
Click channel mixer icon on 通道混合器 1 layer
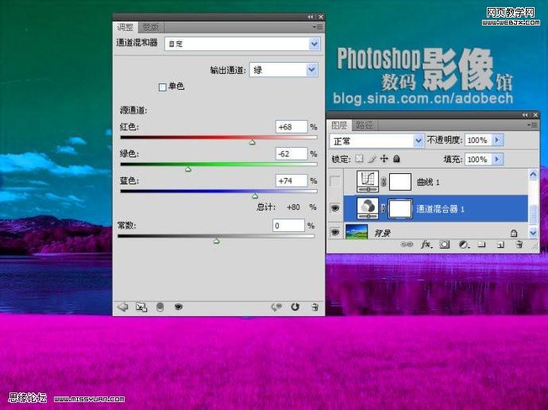coord(368,208)
